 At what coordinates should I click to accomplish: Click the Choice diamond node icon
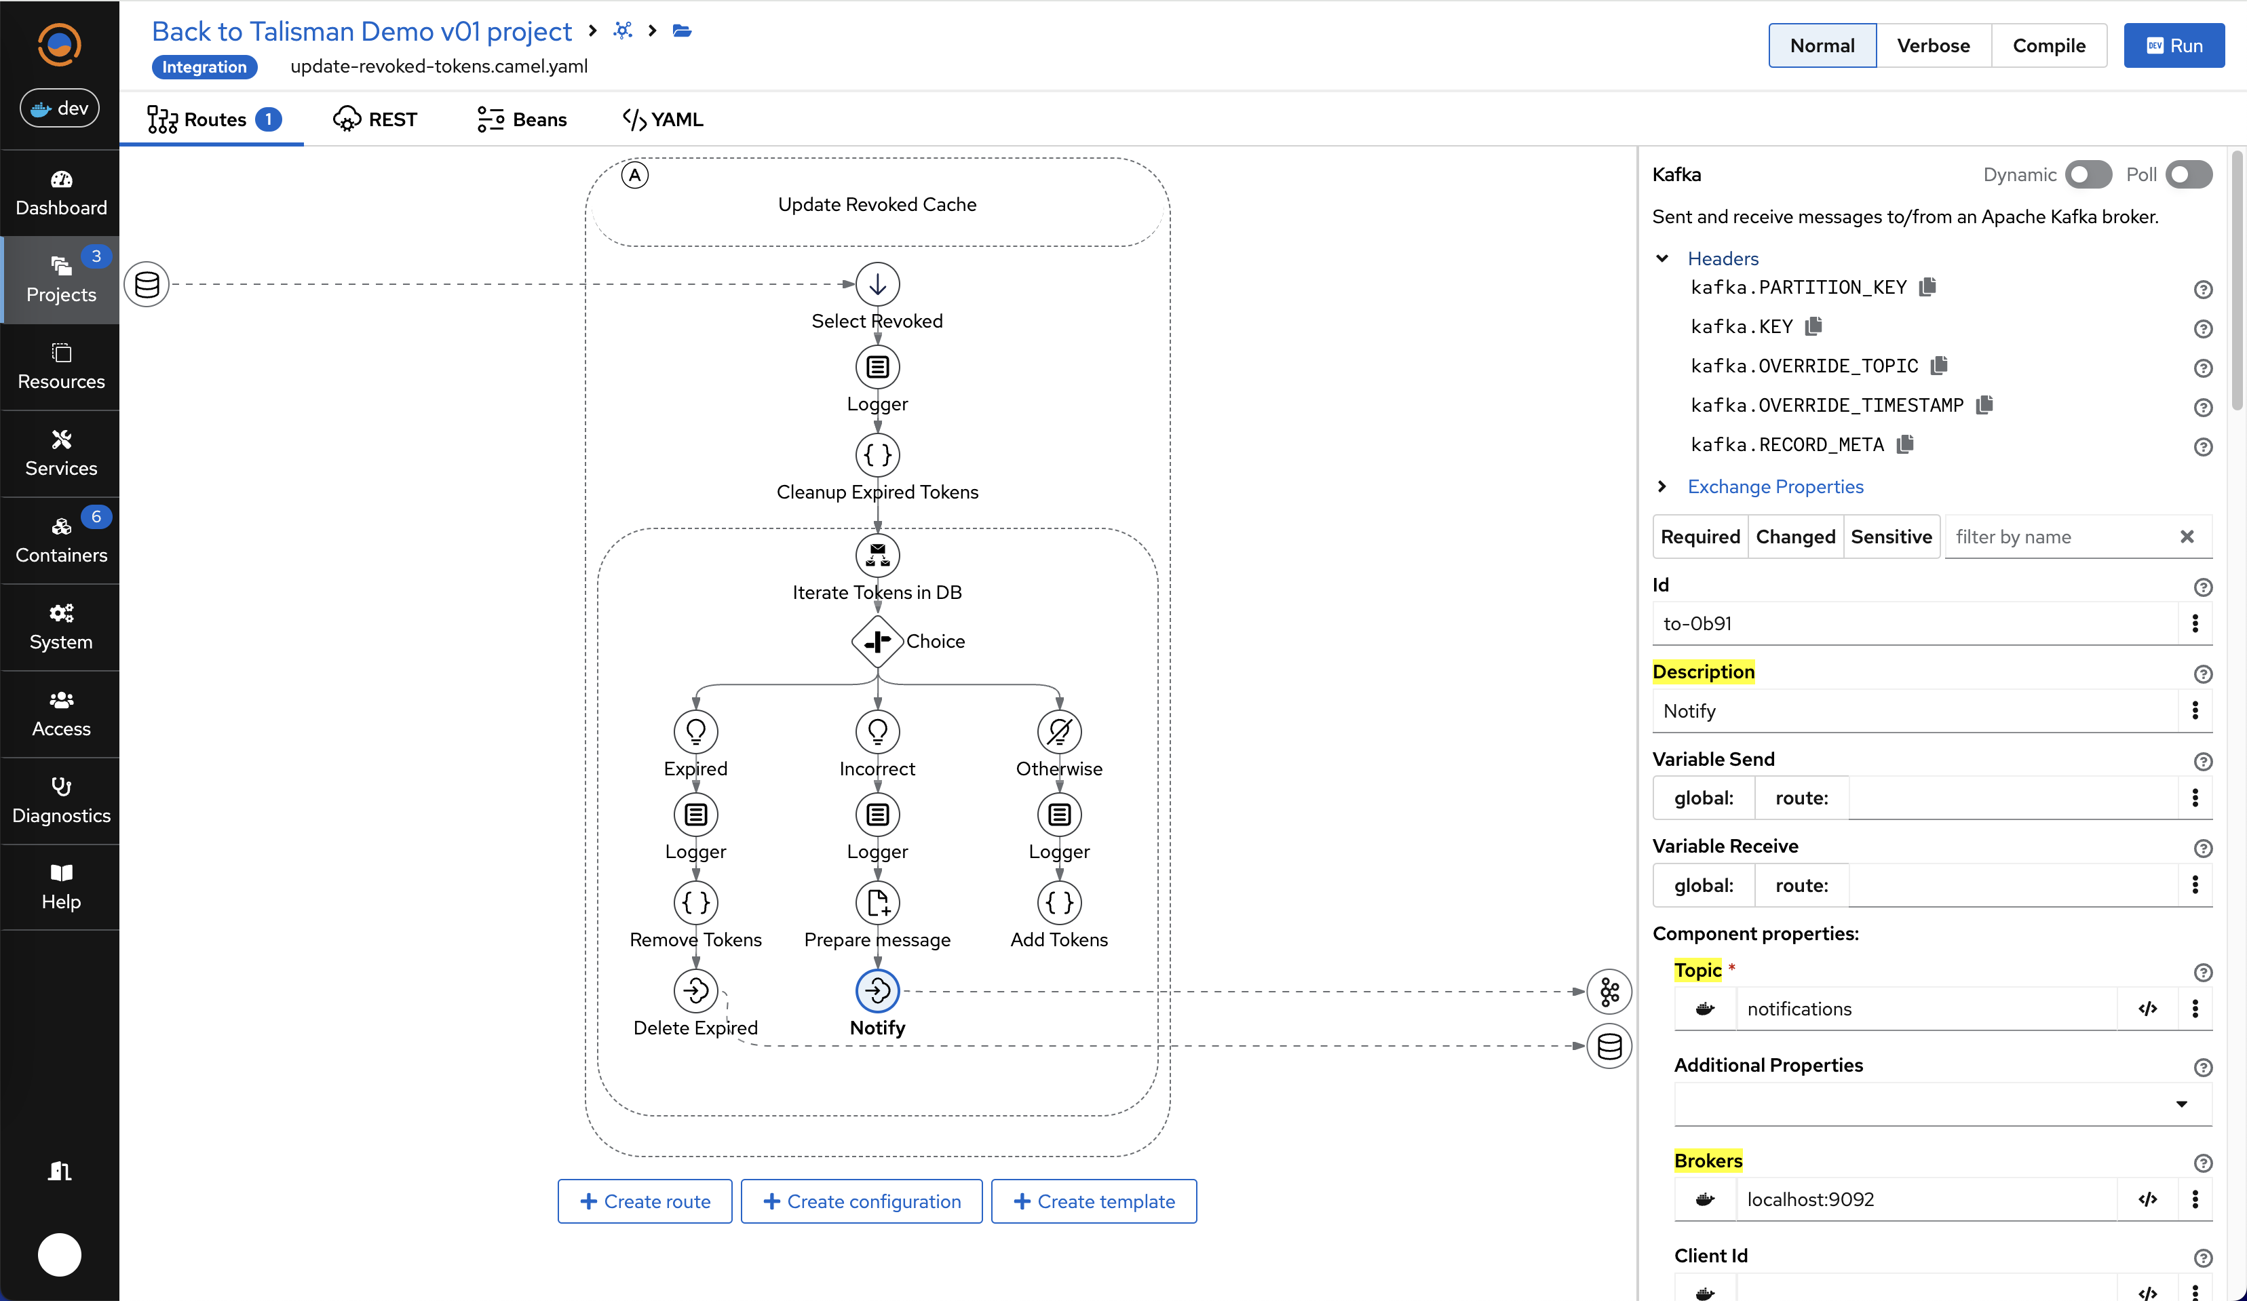877,640
